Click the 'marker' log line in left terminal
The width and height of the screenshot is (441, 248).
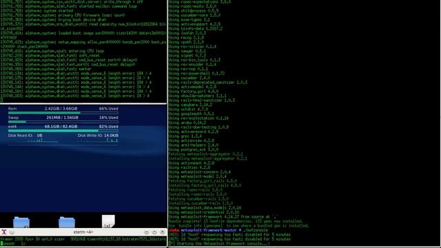tap(46, 69)
